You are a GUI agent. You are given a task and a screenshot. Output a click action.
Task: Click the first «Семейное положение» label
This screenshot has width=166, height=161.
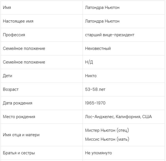[x=24, y=49]
